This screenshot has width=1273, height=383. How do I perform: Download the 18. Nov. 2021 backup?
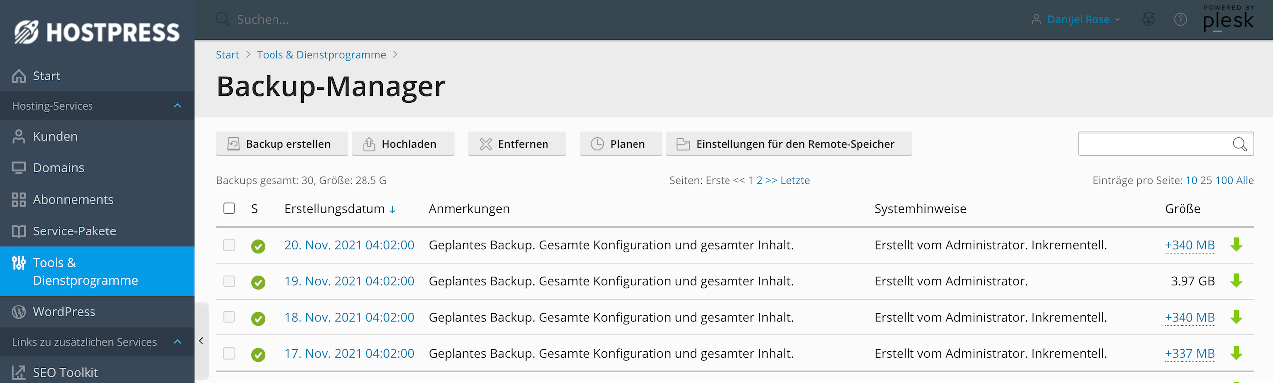1236,317
